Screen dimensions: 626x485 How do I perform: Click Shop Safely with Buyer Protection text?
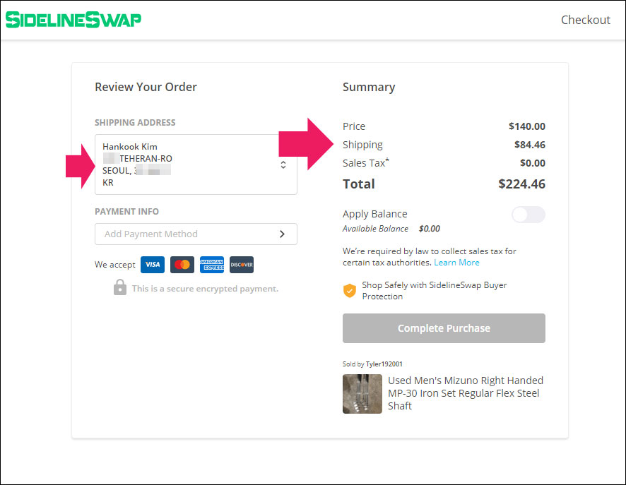point(435,291)
